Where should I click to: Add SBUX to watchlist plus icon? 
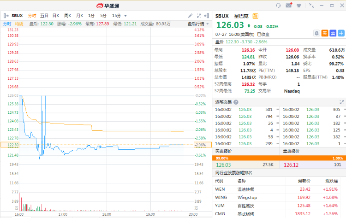[341, 33]
